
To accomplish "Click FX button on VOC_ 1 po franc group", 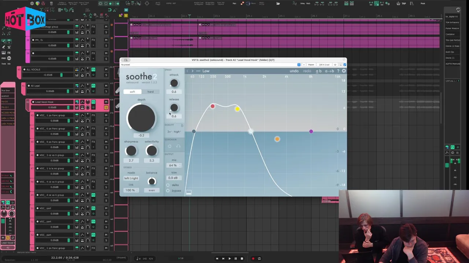I will click(x=93, y=115).
